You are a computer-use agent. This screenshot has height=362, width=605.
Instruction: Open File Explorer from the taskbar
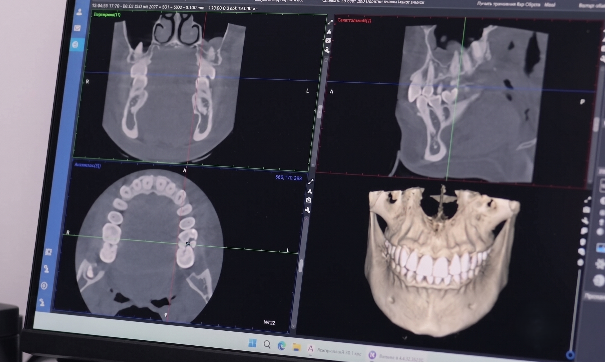(x=296, y=347)
